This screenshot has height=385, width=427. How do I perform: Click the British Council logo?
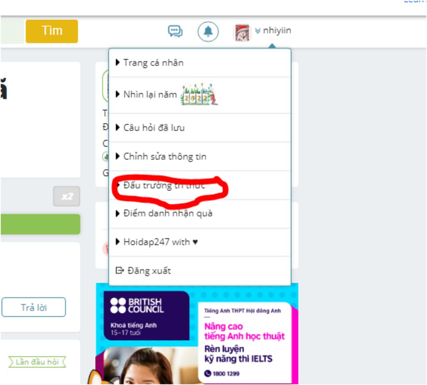[137, 305]
